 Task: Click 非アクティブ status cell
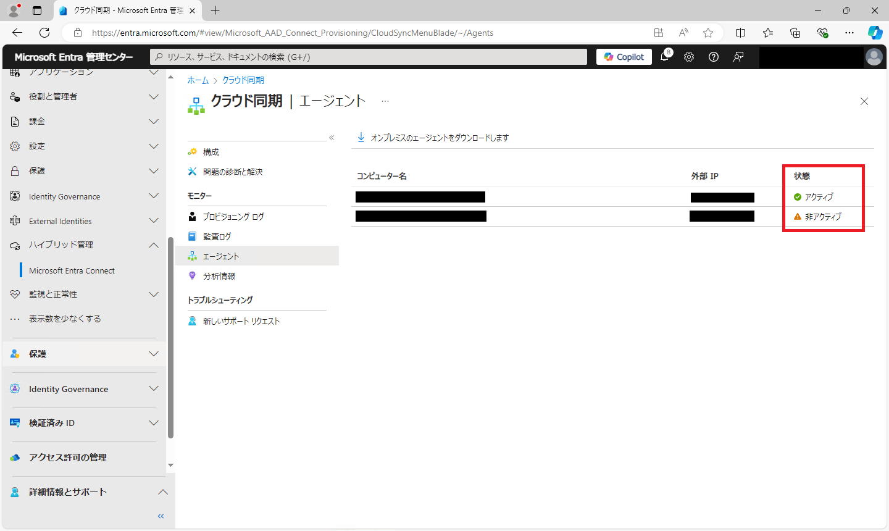[x=817, y=217]
